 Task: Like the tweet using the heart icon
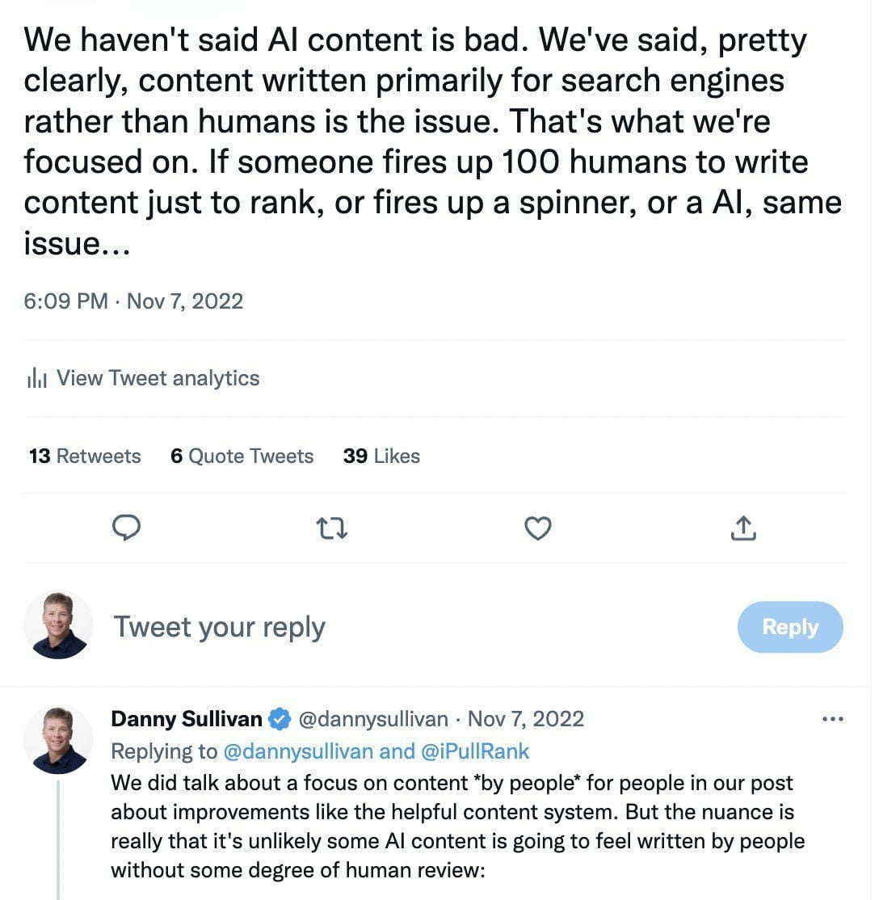tap(538, 528)
